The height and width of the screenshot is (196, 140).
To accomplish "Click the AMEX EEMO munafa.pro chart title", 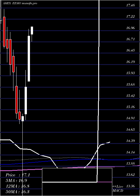I will (x=20, y=4).
